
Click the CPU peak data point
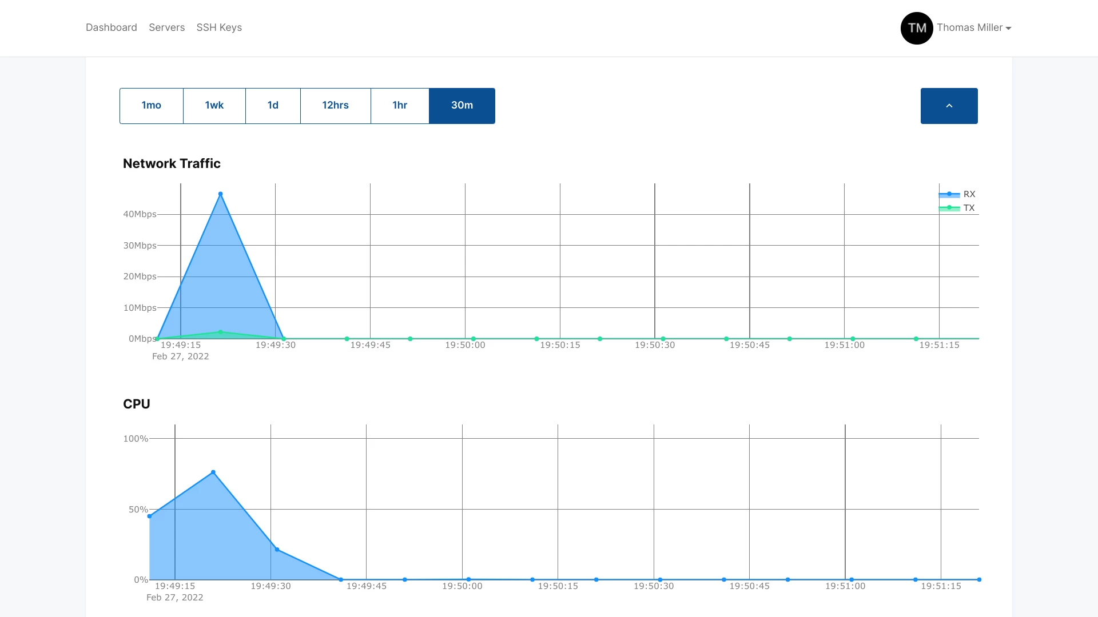pos(213,472)
